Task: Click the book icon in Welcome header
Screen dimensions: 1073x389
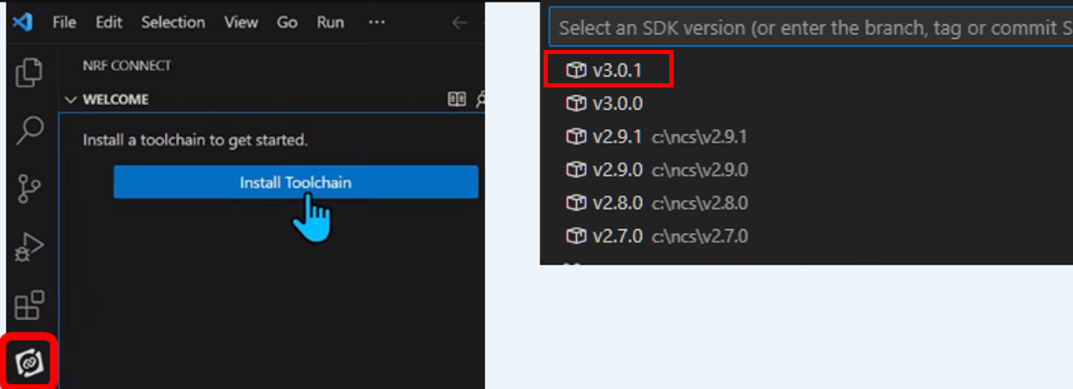Action: (x=457, y=99)
